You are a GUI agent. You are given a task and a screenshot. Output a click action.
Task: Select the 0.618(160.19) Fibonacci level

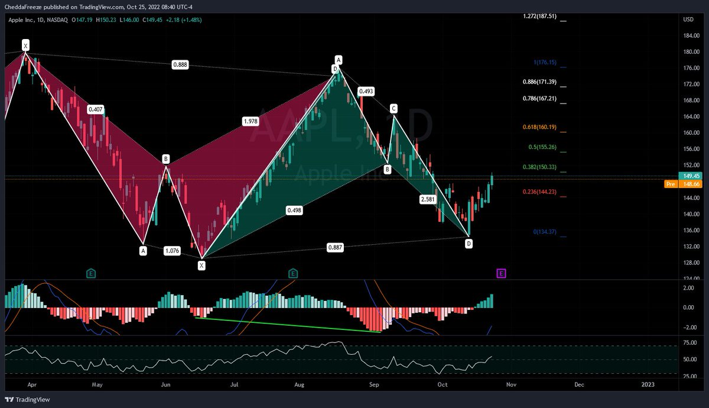pyautogui.click(x=540, y=127)
